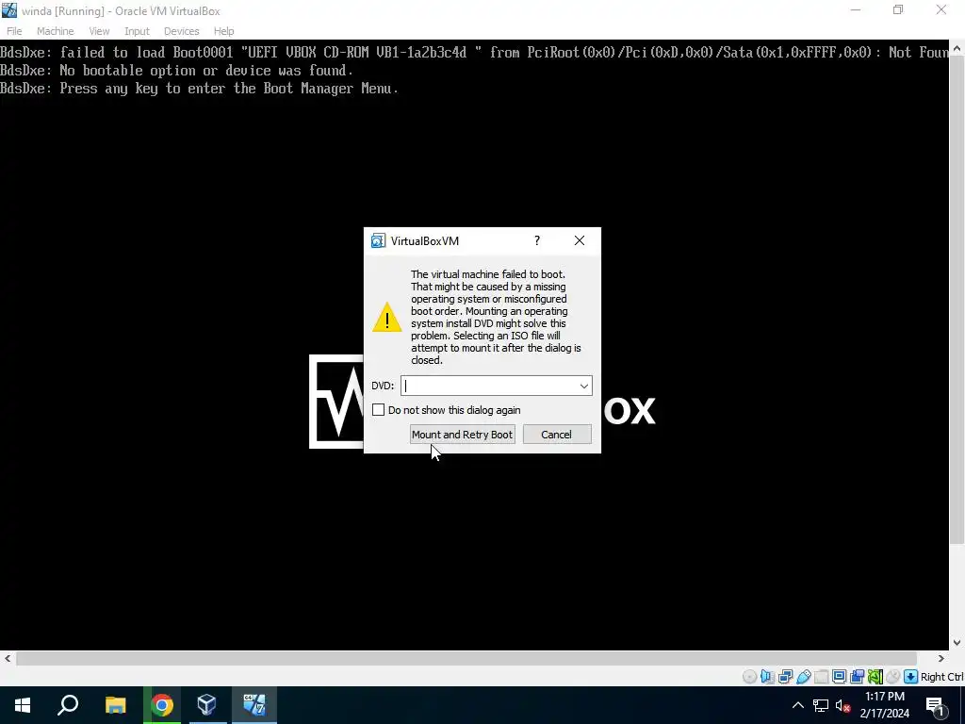Screen dimensions: 965x724
Task: Click Mount and Retry Boot button
Action: (x=462, y=435)
